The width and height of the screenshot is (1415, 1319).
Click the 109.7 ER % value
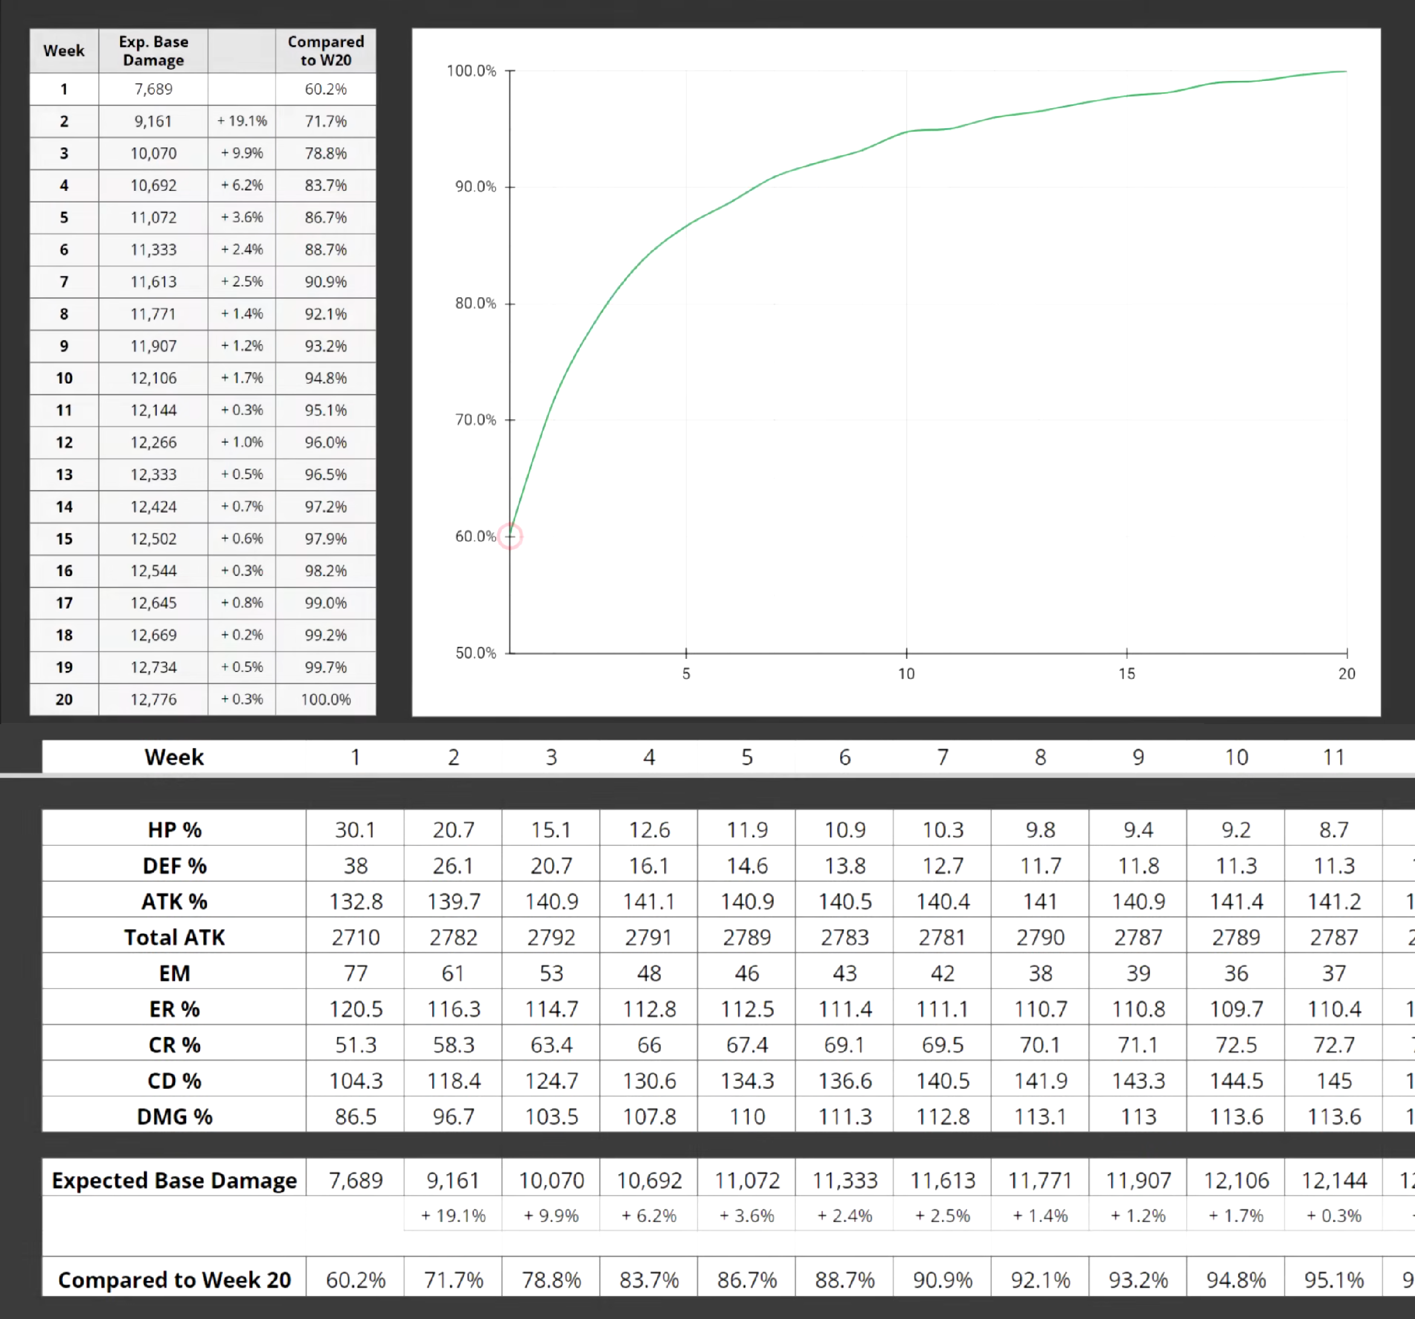pos(1236,1009)
